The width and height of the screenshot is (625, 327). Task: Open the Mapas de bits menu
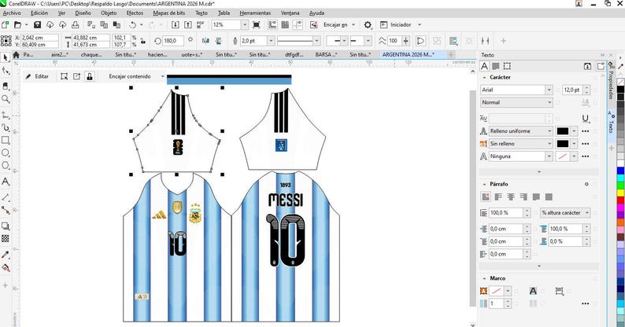169,13
